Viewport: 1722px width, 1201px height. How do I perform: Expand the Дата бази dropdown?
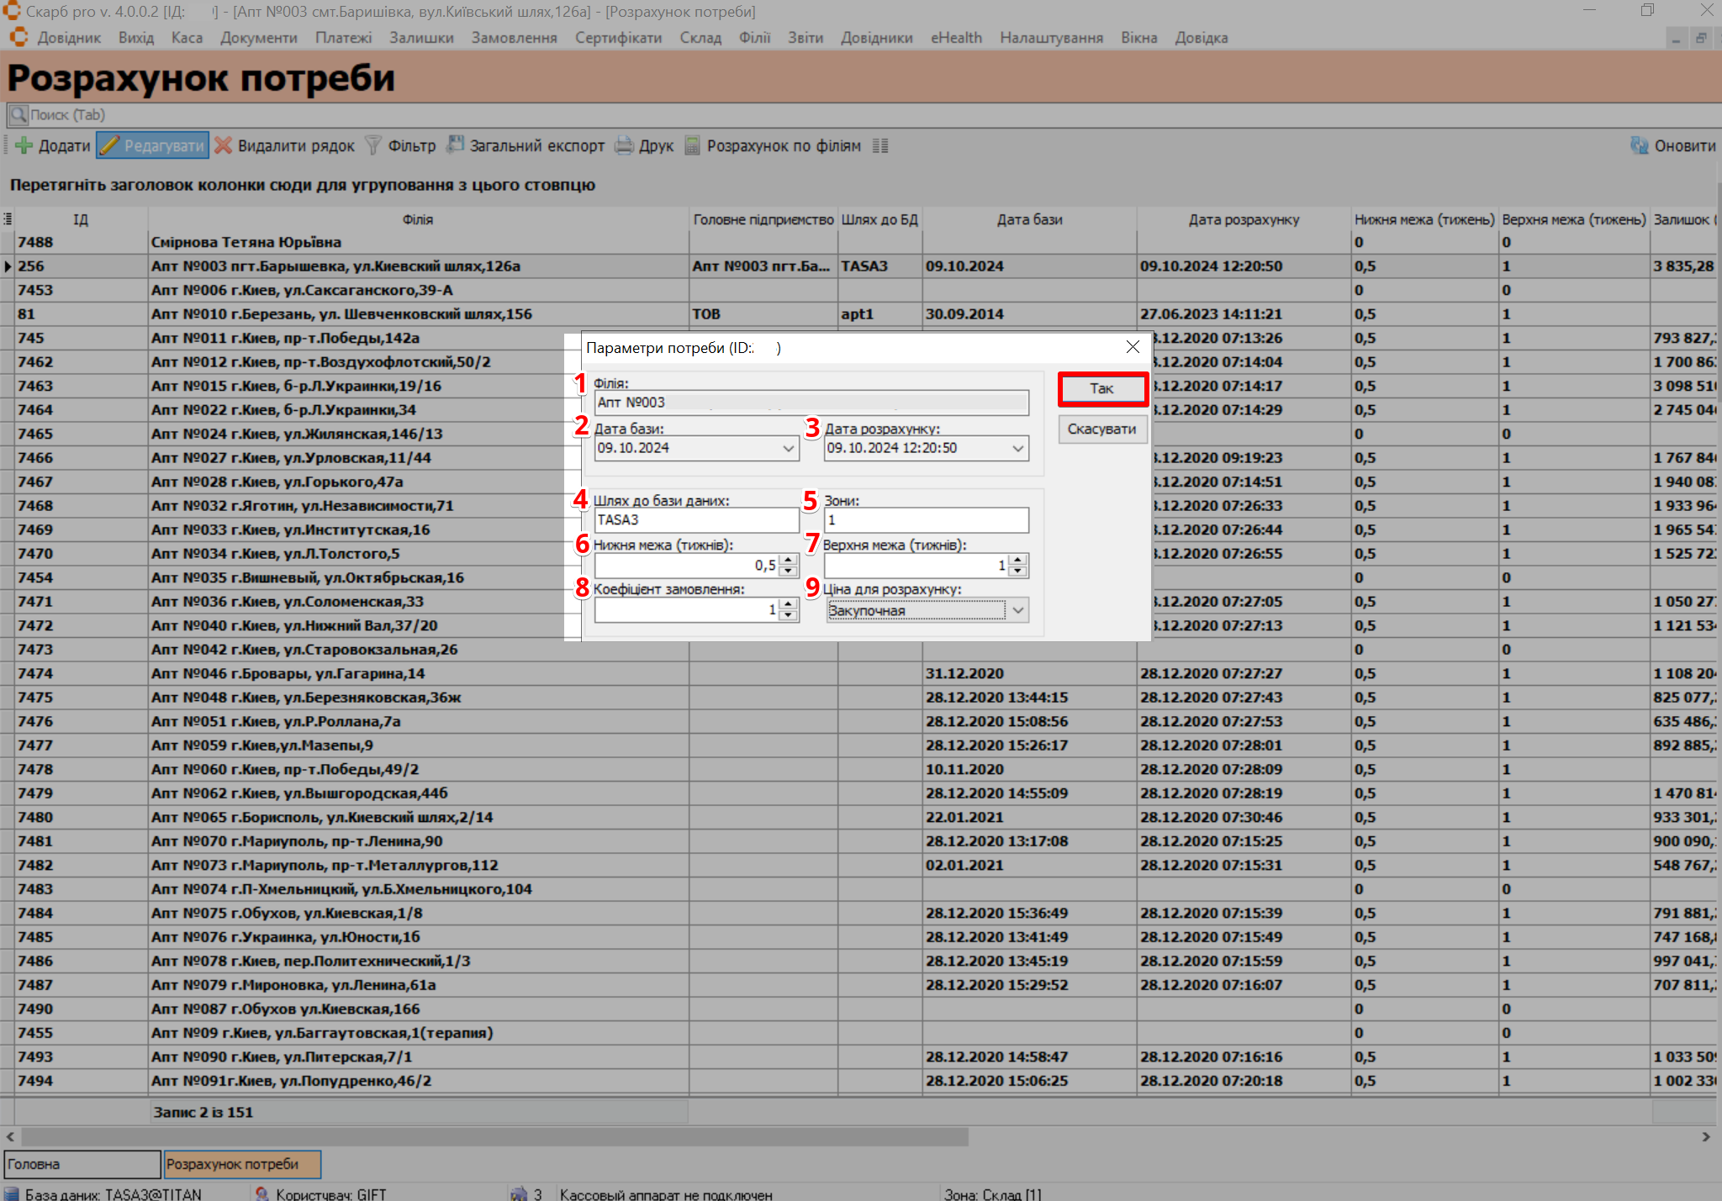click(788, 449)
